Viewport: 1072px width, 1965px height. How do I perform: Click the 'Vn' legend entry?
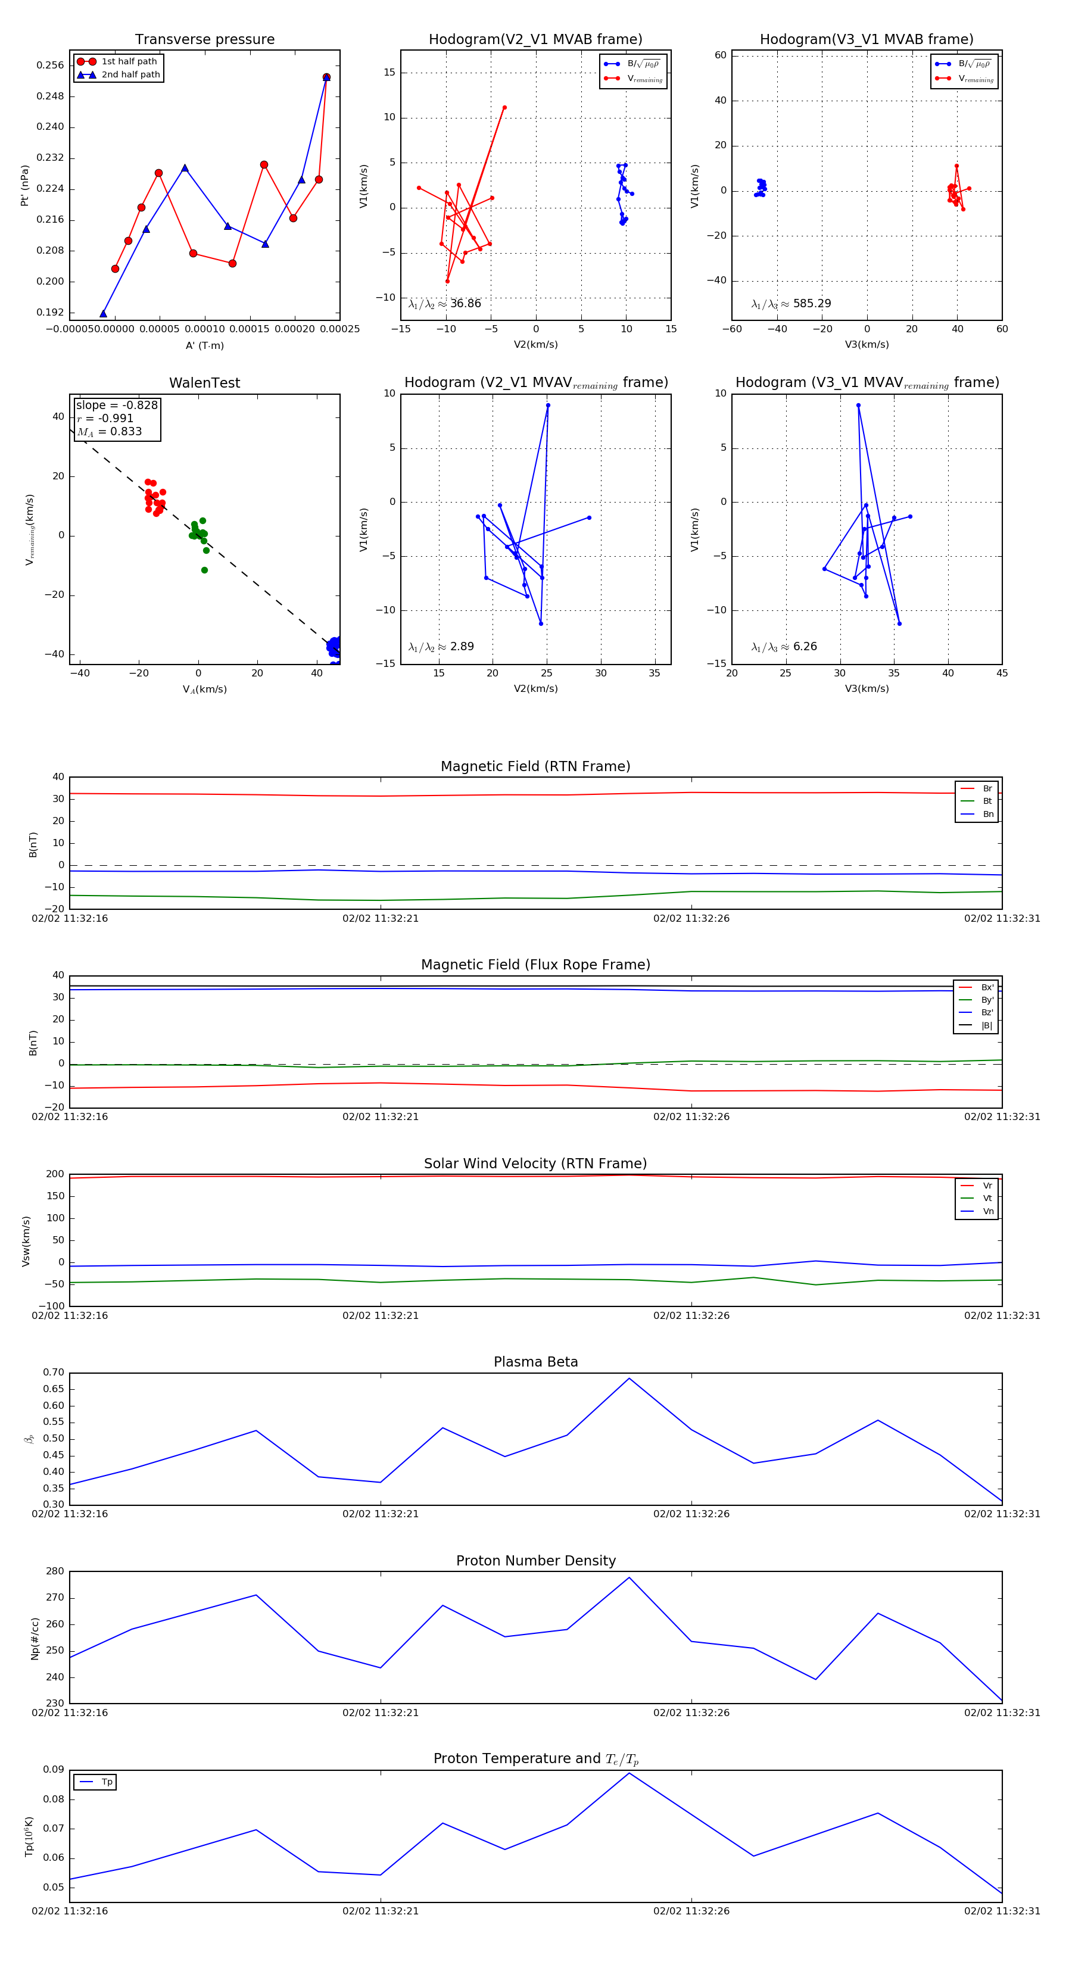click(x=977, y=1211)
